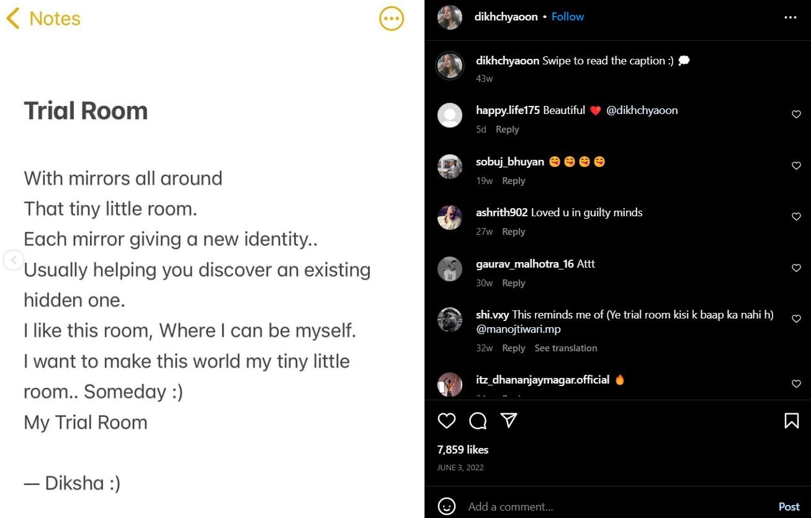Viewport: 811px width, 518px height.
Task: Like the post using the heart icon
Action: point(446,421)
